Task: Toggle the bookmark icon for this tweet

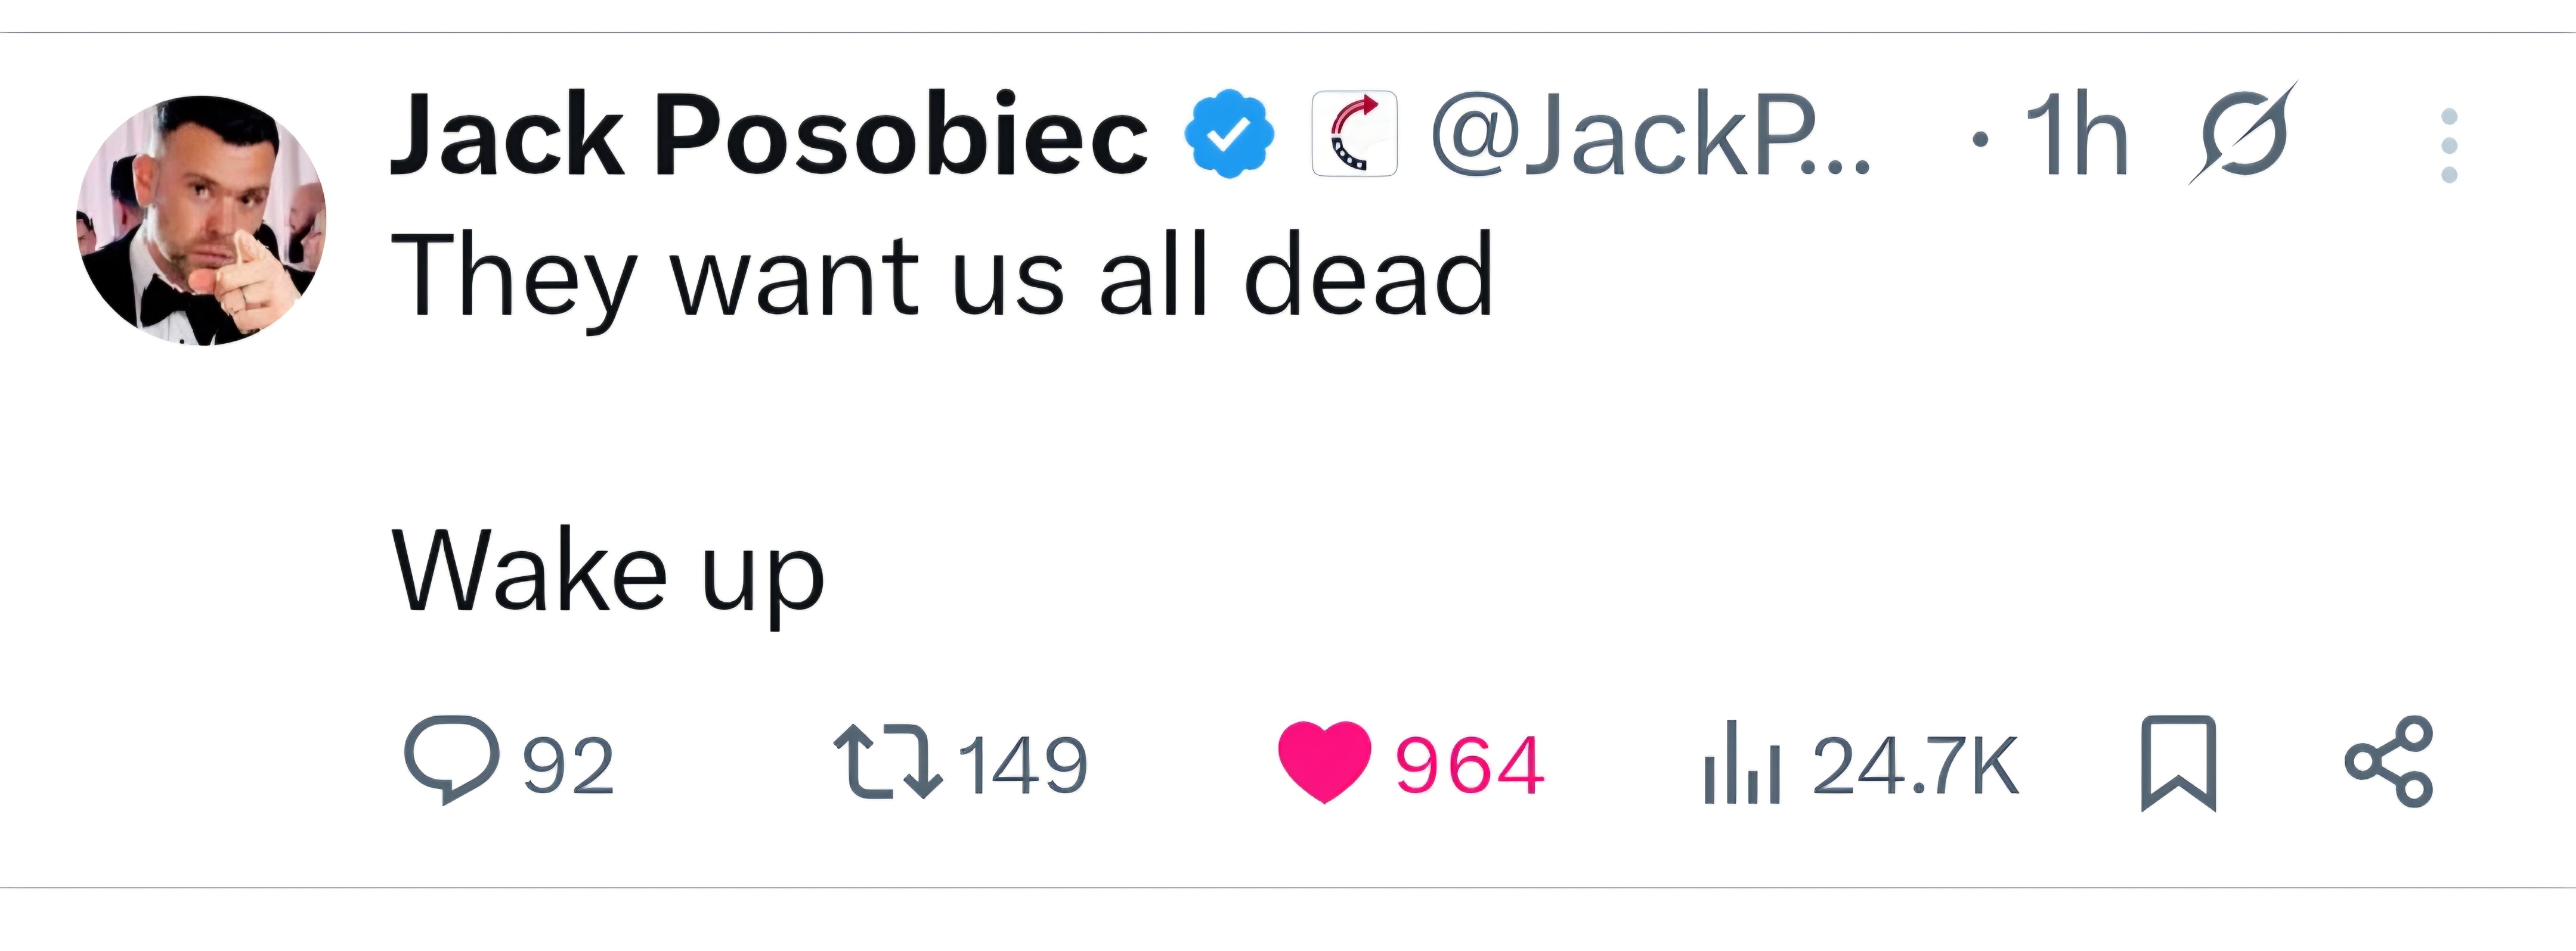Action: click(x=2178, y=763)
